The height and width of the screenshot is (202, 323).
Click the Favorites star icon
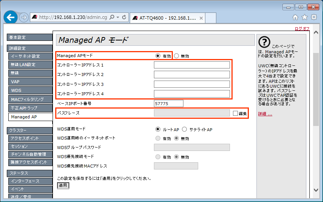click(304, 17)
